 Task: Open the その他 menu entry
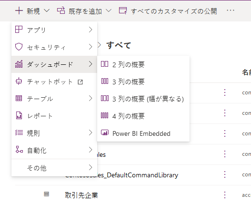(x=54, y=168)
